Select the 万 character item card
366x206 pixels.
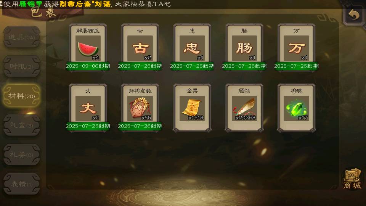coord(296,48)
